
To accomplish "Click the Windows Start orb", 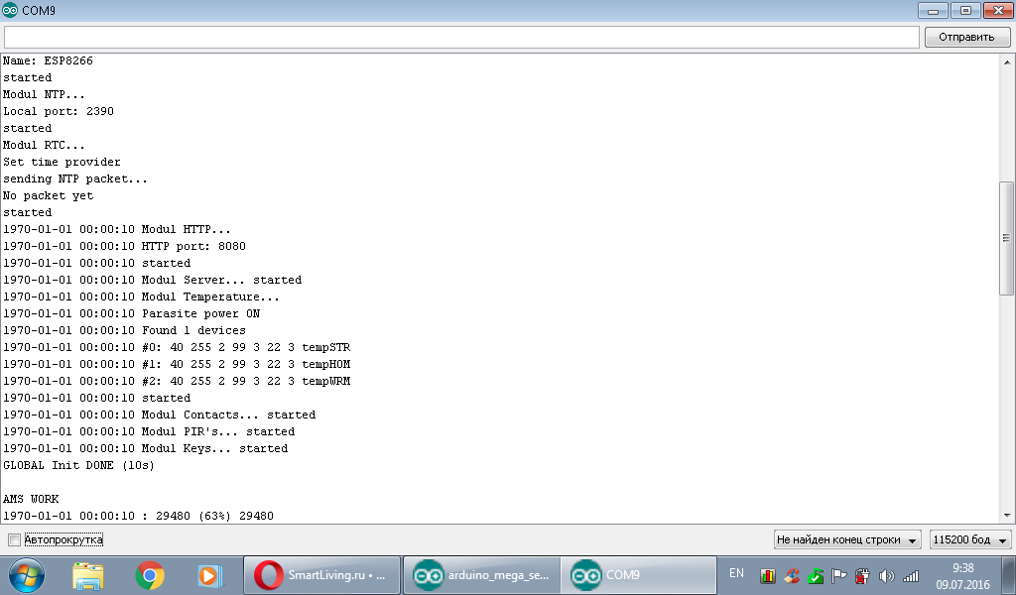I will click(x=25, y=575).
